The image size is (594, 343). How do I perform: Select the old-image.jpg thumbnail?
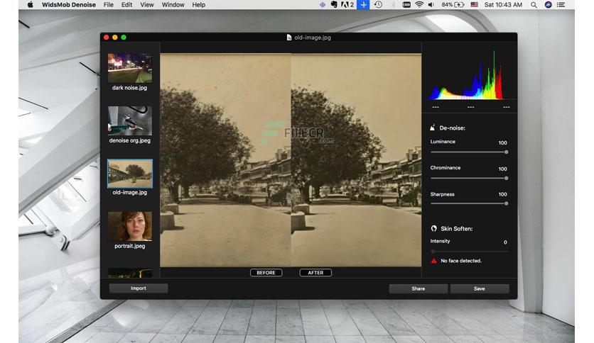coord(130,174)
